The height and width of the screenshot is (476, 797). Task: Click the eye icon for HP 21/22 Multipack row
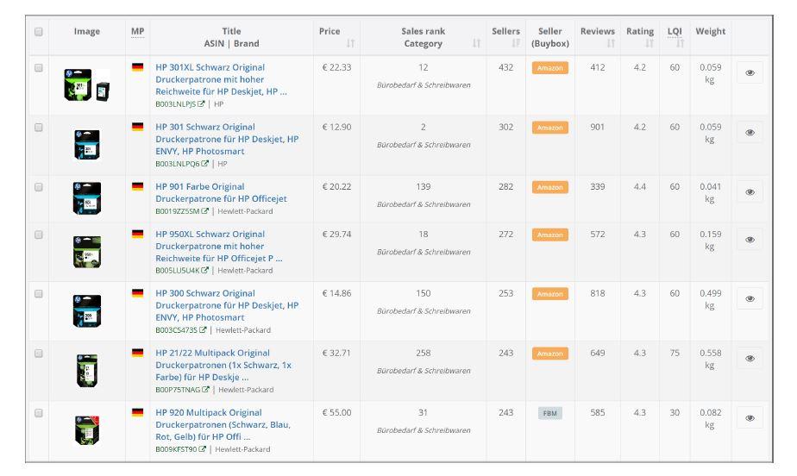pos(750,359)
